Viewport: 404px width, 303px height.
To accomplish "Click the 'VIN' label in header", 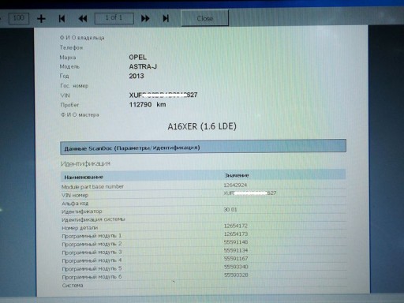I will point(65,95).
